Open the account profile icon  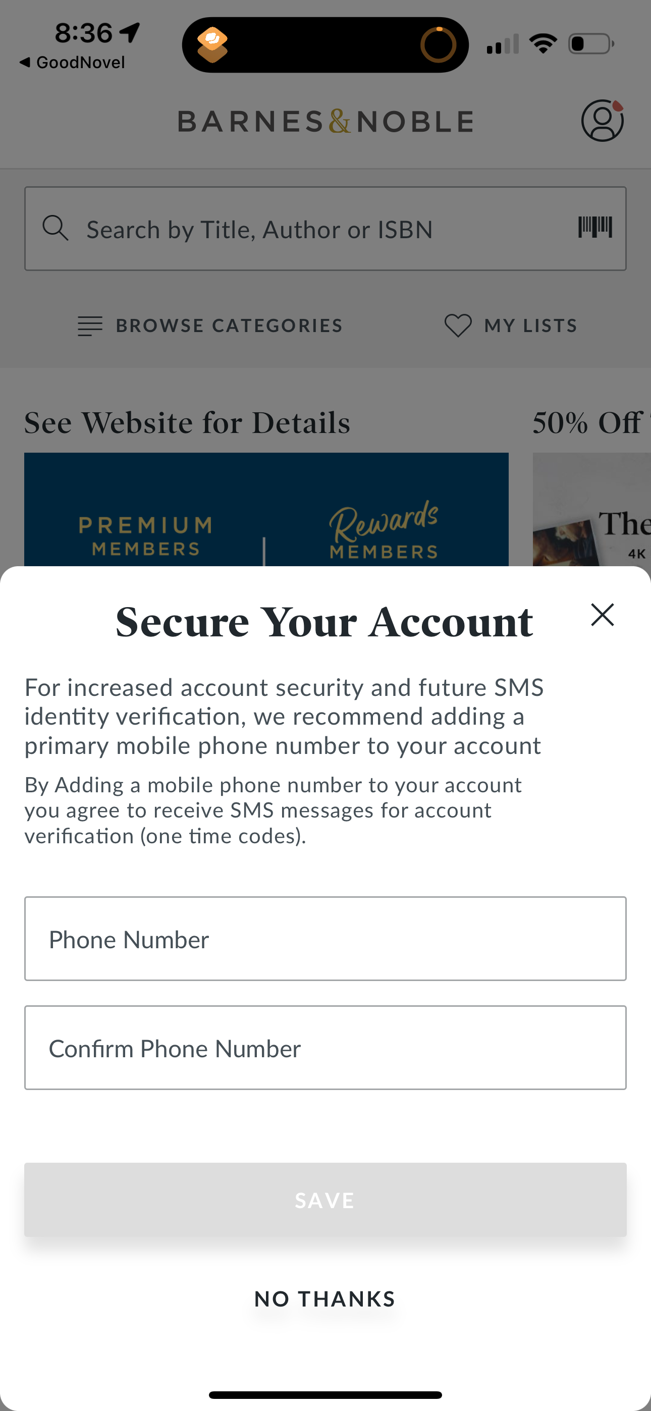(x=602, y=121)
